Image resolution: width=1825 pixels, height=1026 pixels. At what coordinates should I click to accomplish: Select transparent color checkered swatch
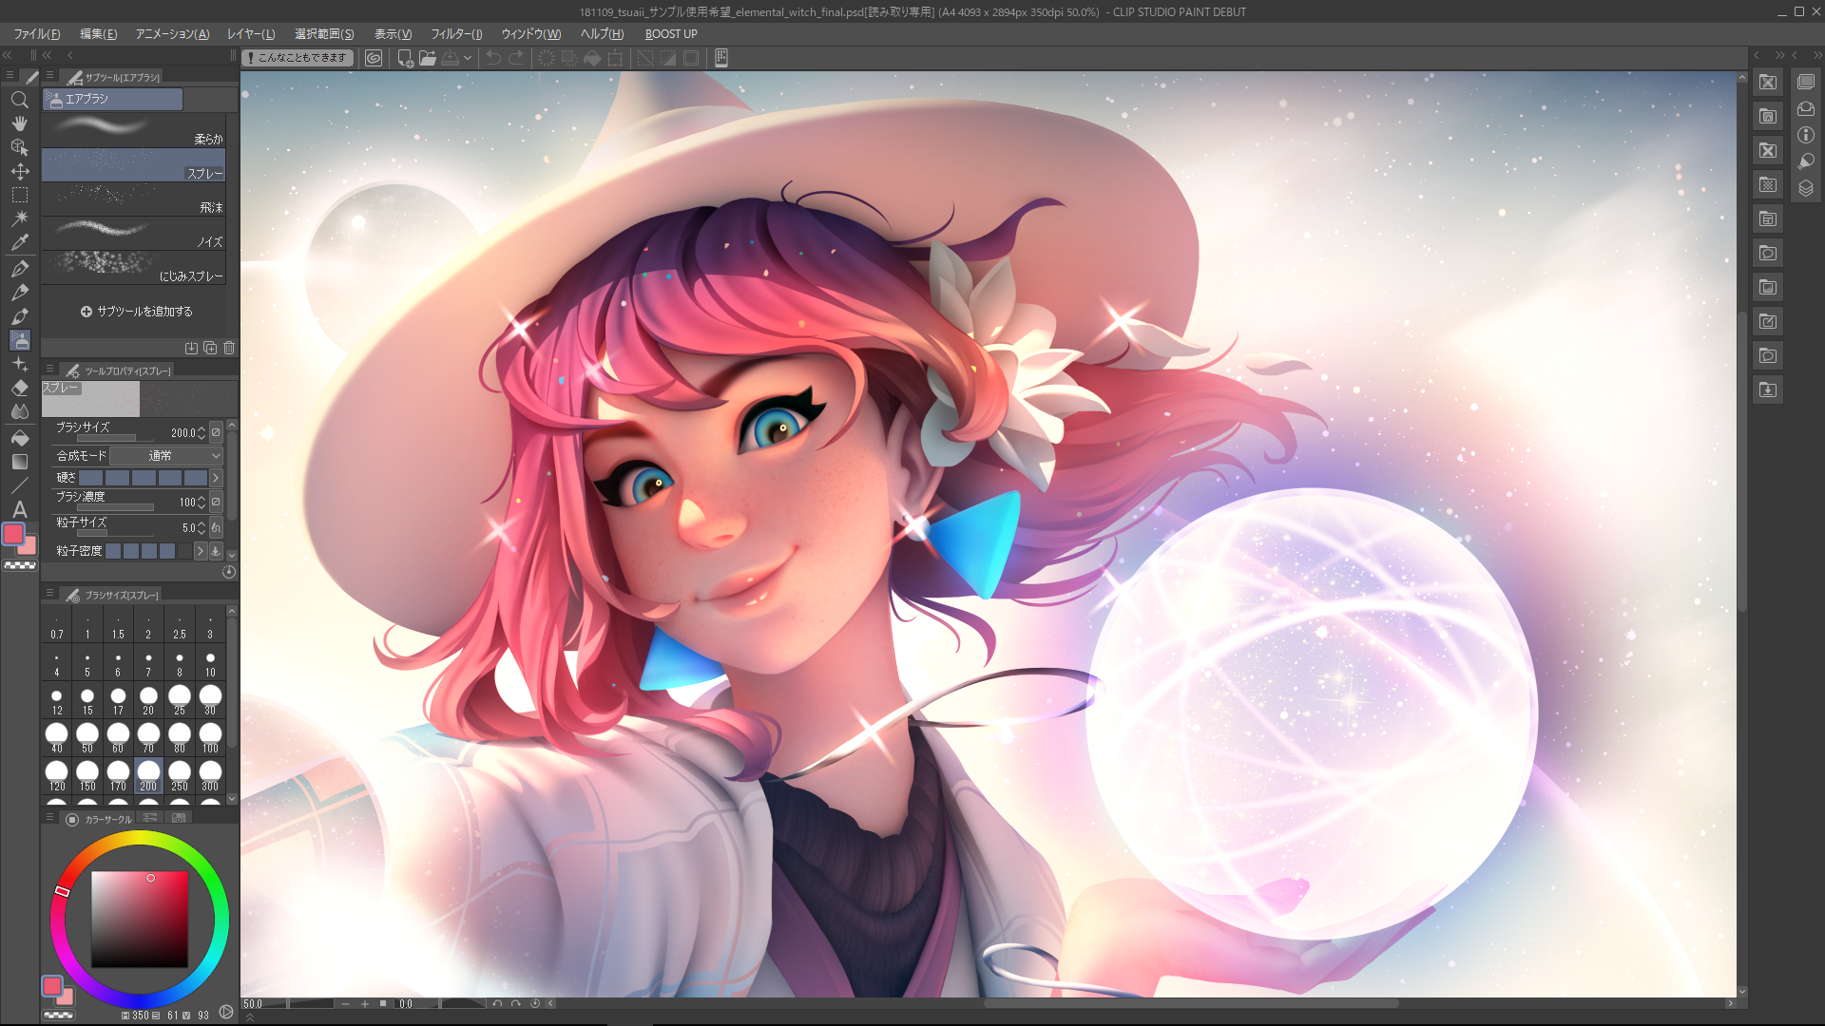pyautogui.click(x=19, y=565)
